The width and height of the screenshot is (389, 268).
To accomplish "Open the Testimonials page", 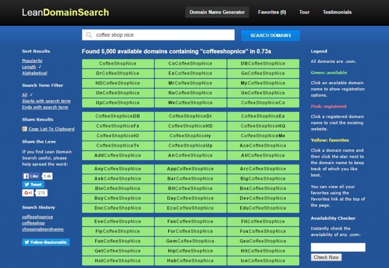I will click(337, 12).
